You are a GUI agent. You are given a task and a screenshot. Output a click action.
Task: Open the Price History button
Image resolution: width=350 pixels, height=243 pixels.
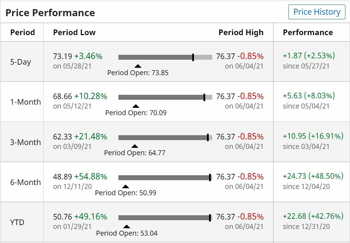317,12
